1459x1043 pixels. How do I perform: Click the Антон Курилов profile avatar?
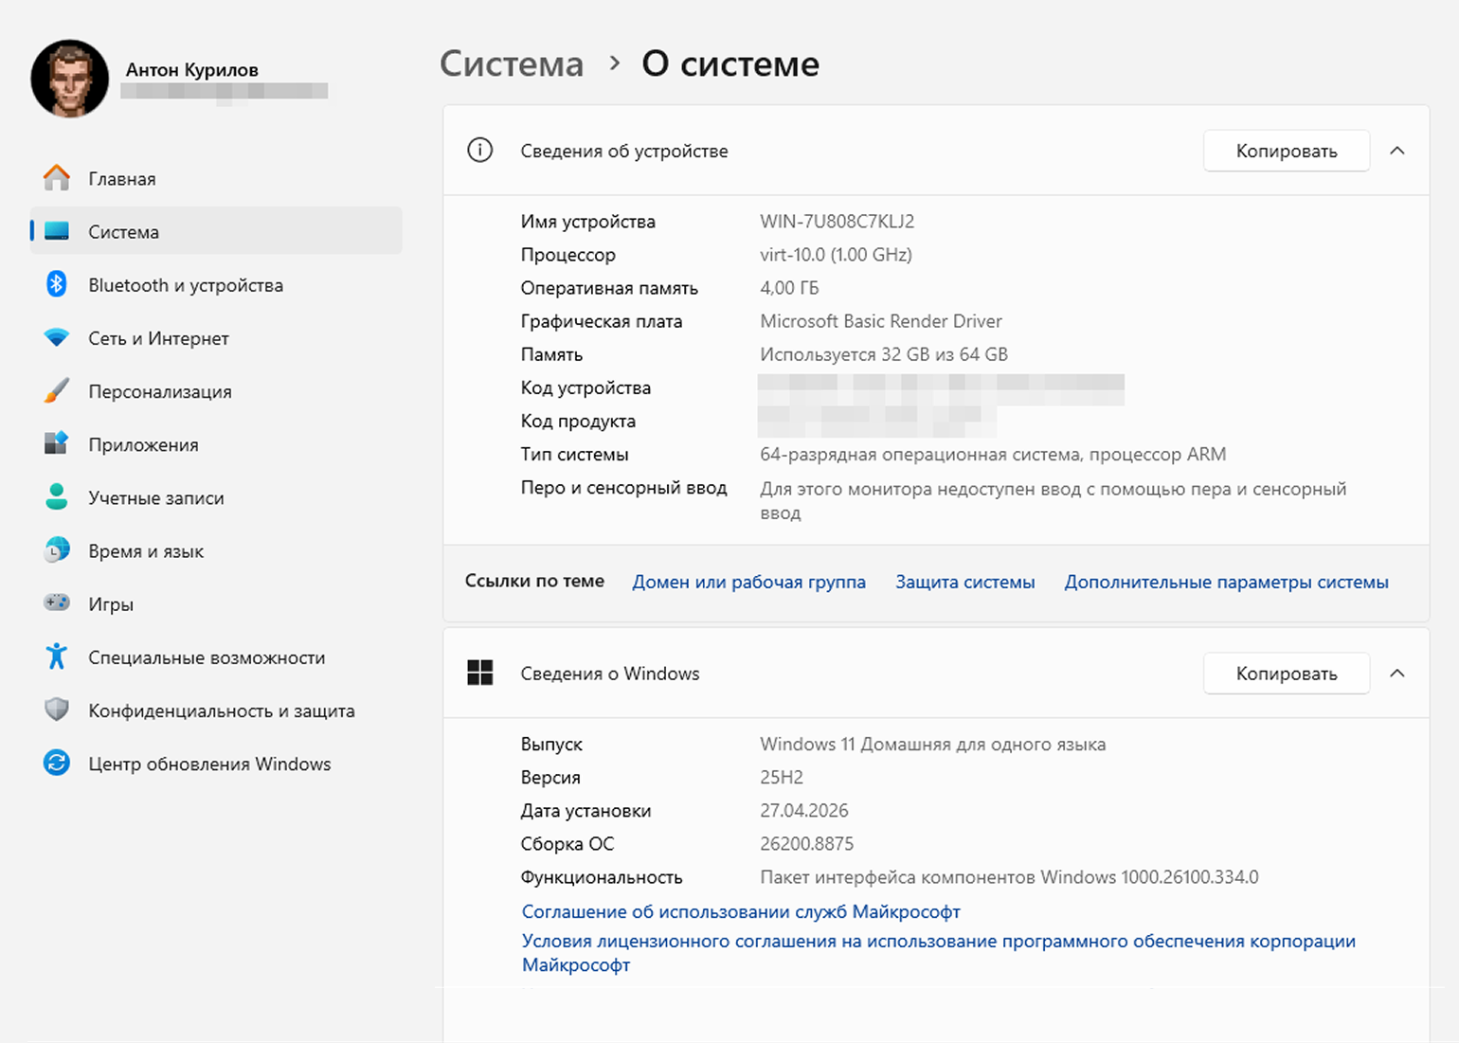[x=70, y=79]
